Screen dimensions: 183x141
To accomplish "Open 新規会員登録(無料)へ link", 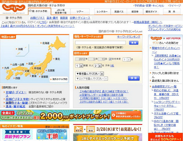I will point(148,22).
